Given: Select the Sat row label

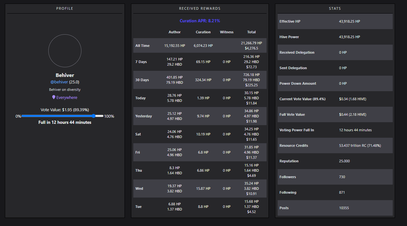Looking at the screenshot, I should (138, 134).
